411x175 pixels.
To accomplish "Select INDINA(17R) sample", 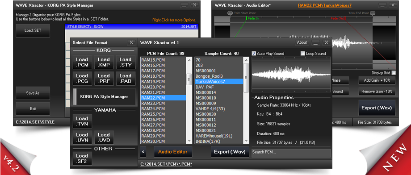I will pos(219,141).
